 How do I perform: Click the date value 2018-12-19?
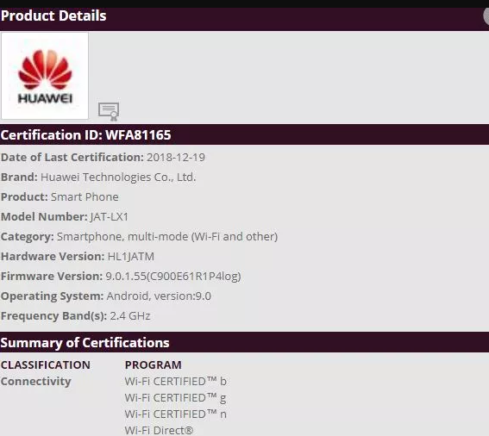(x=176, y=158)
